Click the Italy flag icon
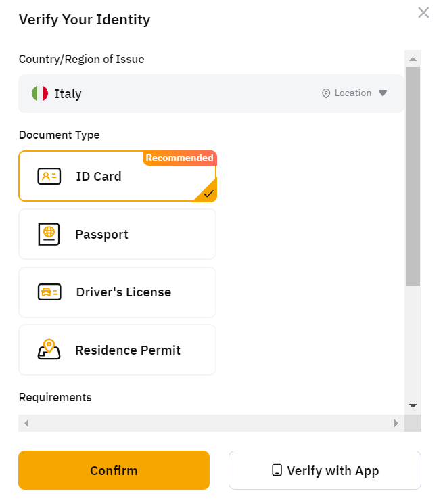Screen dimensions: 443x500 point(40,93)
